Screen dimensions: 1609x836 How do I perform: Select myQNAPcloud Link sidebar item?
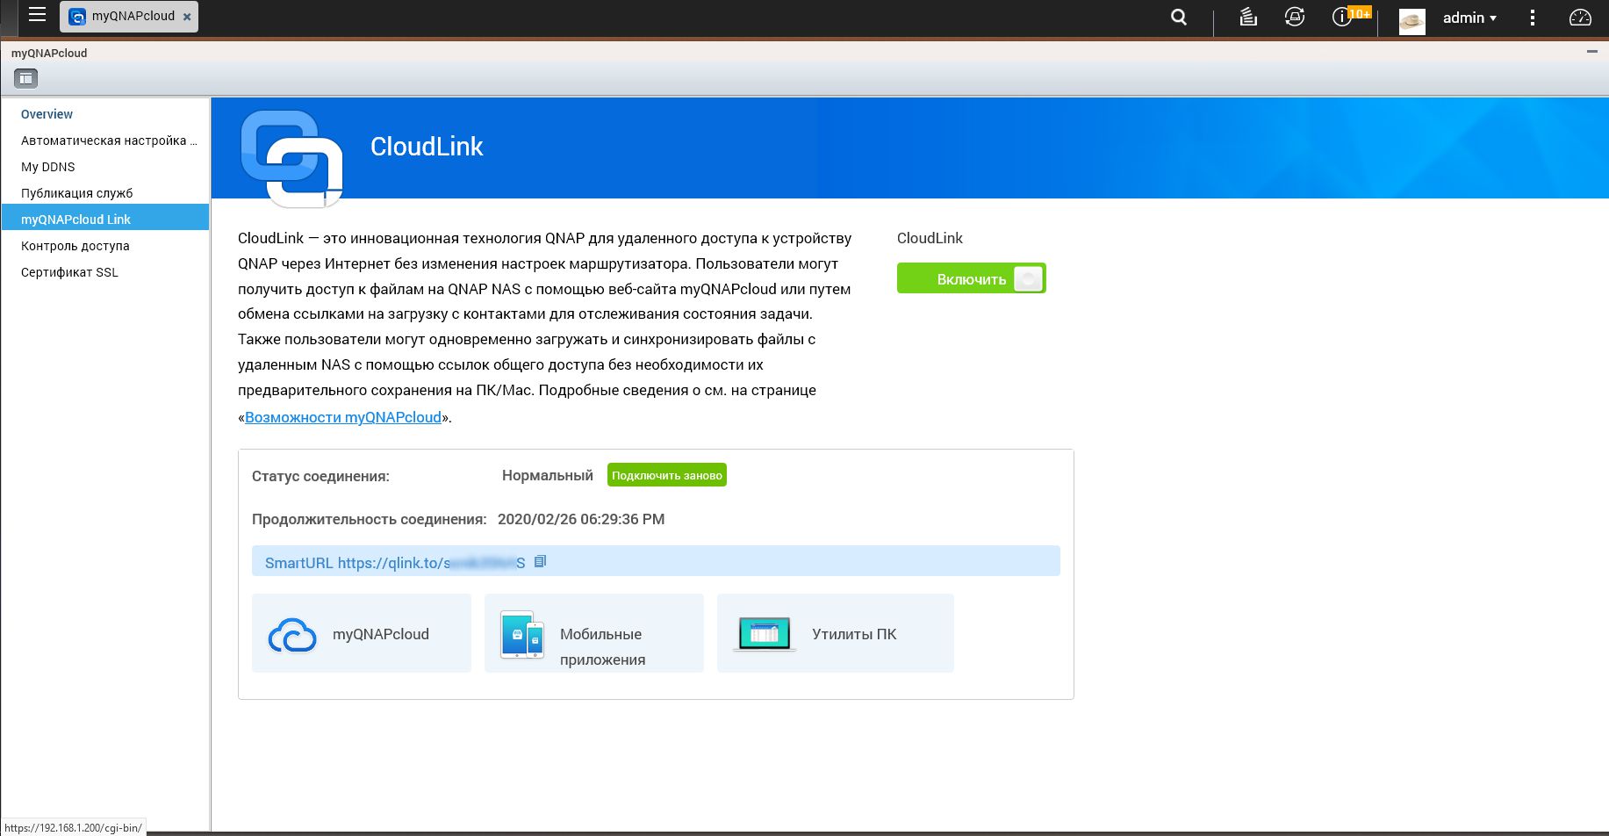(x=105, y=217)
